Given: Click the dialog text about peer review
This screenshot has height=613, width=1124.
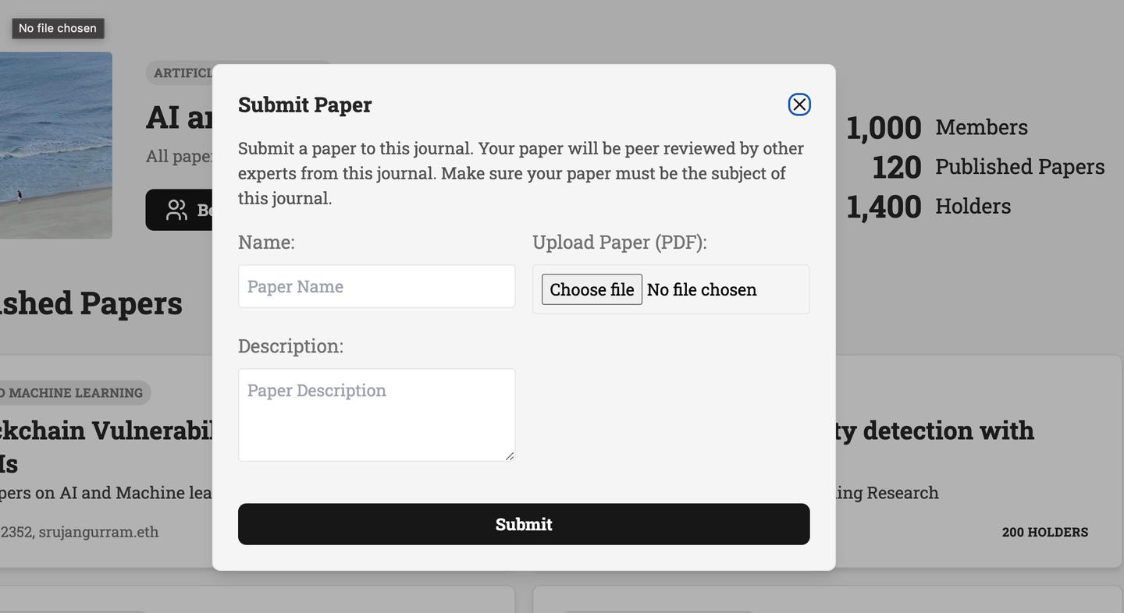Looking at the screenshot, I should (x=521, y=173).
